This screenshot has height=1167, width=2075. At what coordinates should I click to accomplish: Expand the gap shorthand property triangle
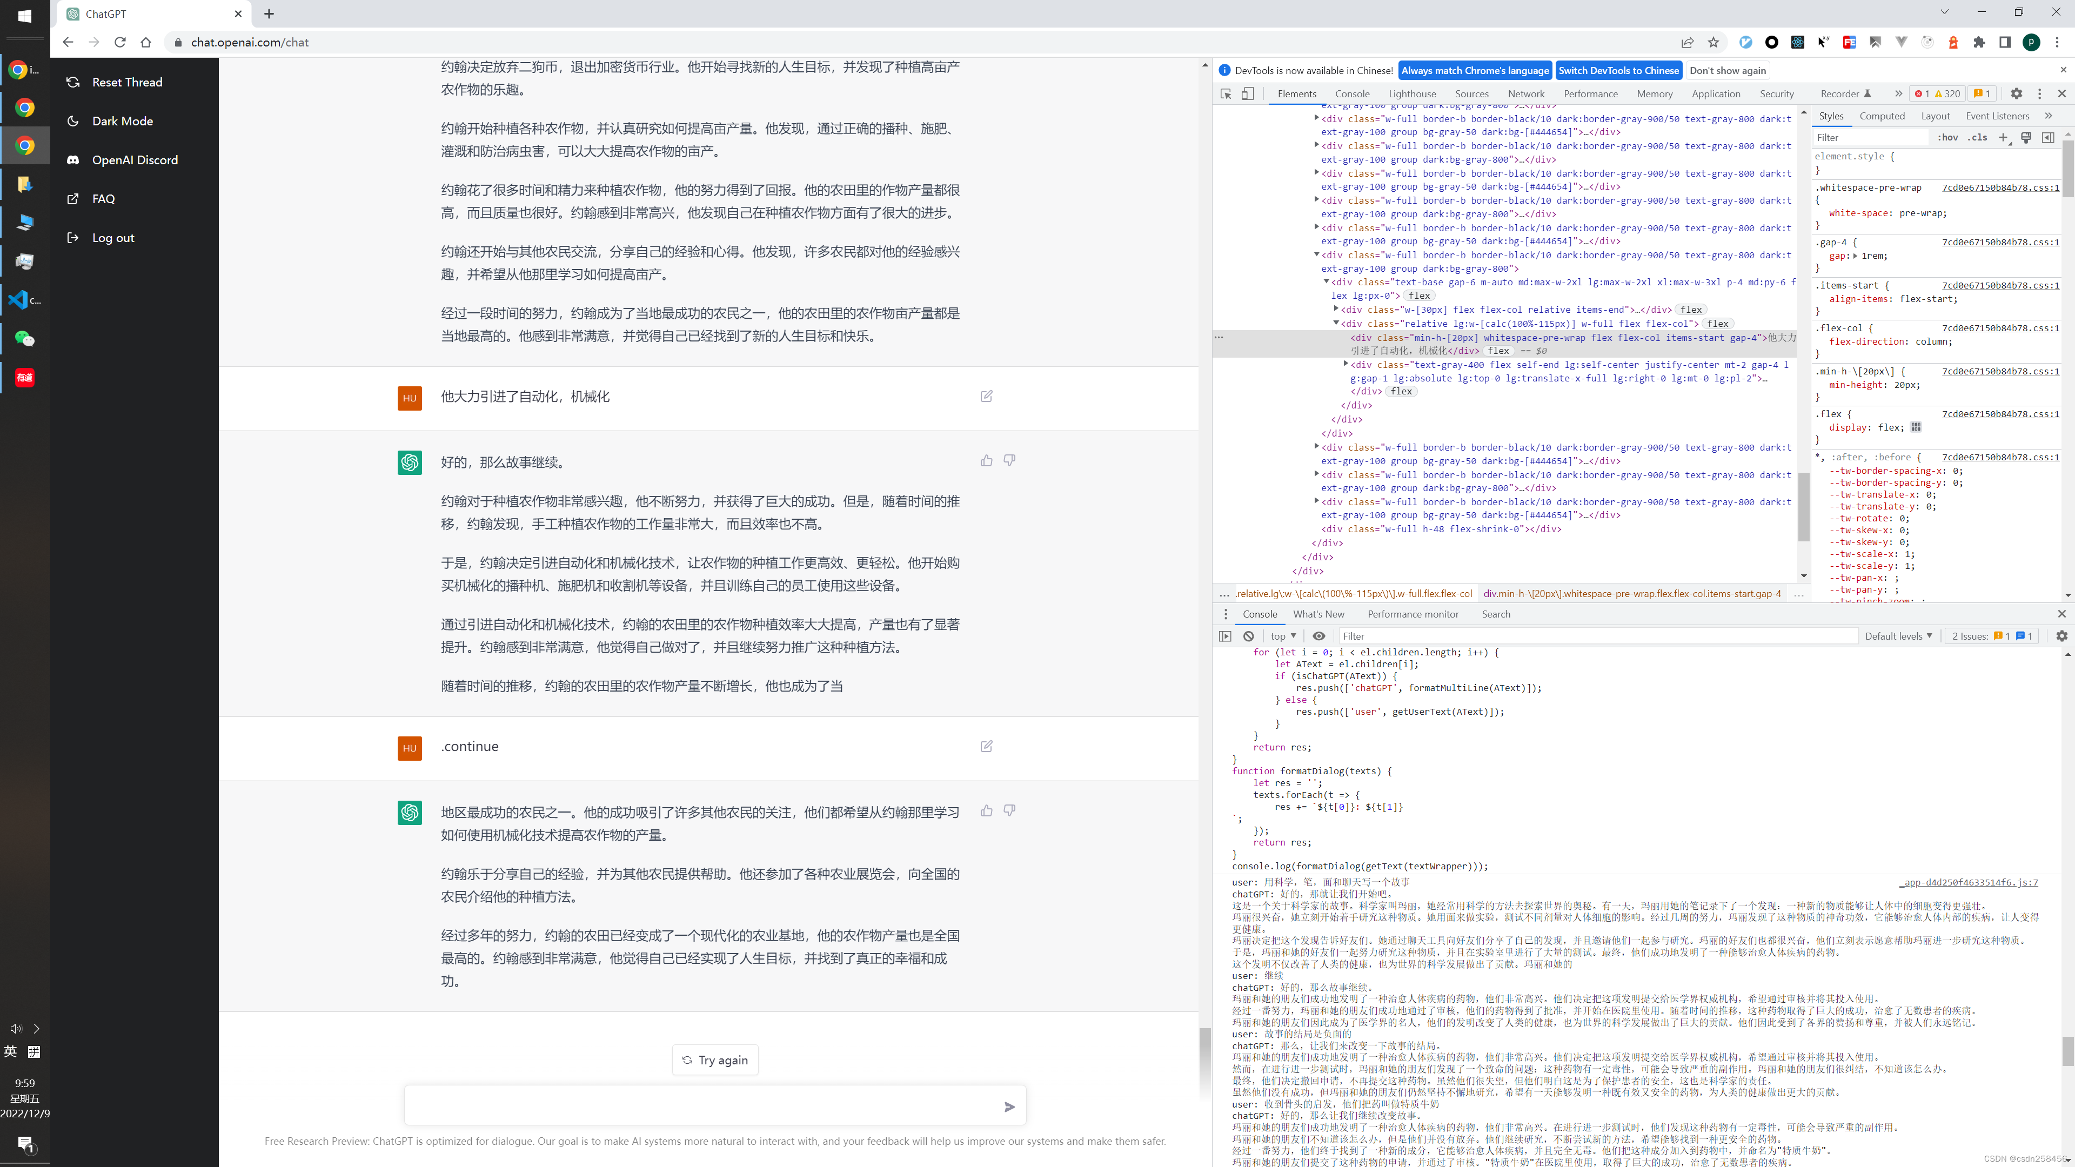1856,256
